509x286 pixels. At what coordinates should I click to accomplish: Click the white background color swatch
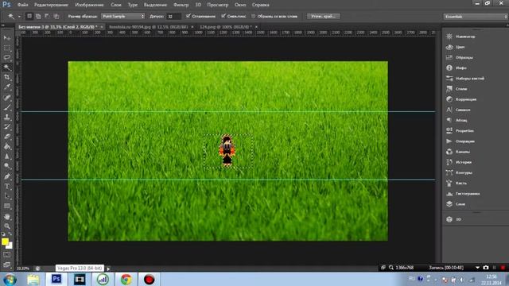click(10, 246)
